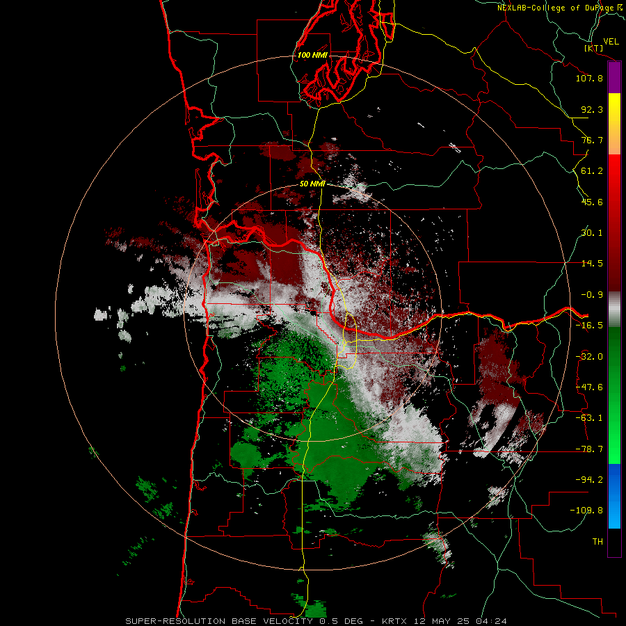Click the 45.6 scale value
This screenshot has height=626, width=626.
click(592, 202)
